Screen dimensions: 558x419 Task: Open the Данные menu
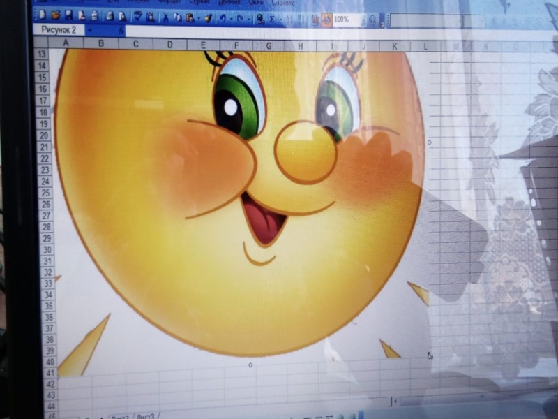point(229,2)
